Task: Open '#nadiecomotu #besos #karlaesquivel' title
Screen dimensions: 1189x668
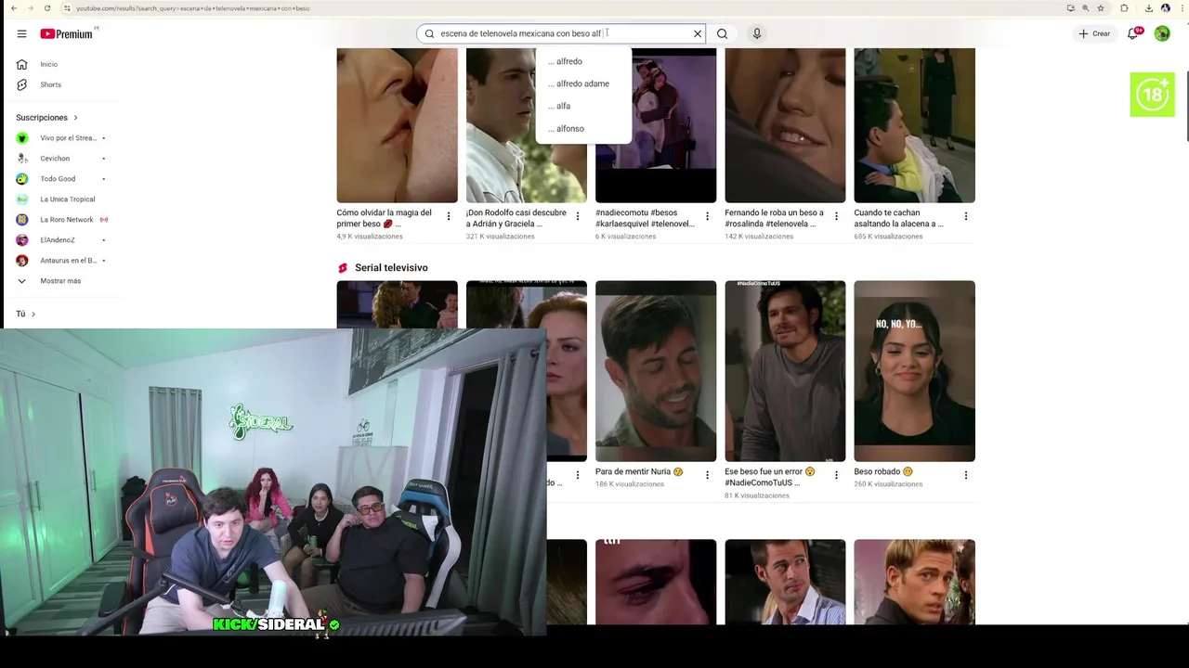Action: pos(645,218)
